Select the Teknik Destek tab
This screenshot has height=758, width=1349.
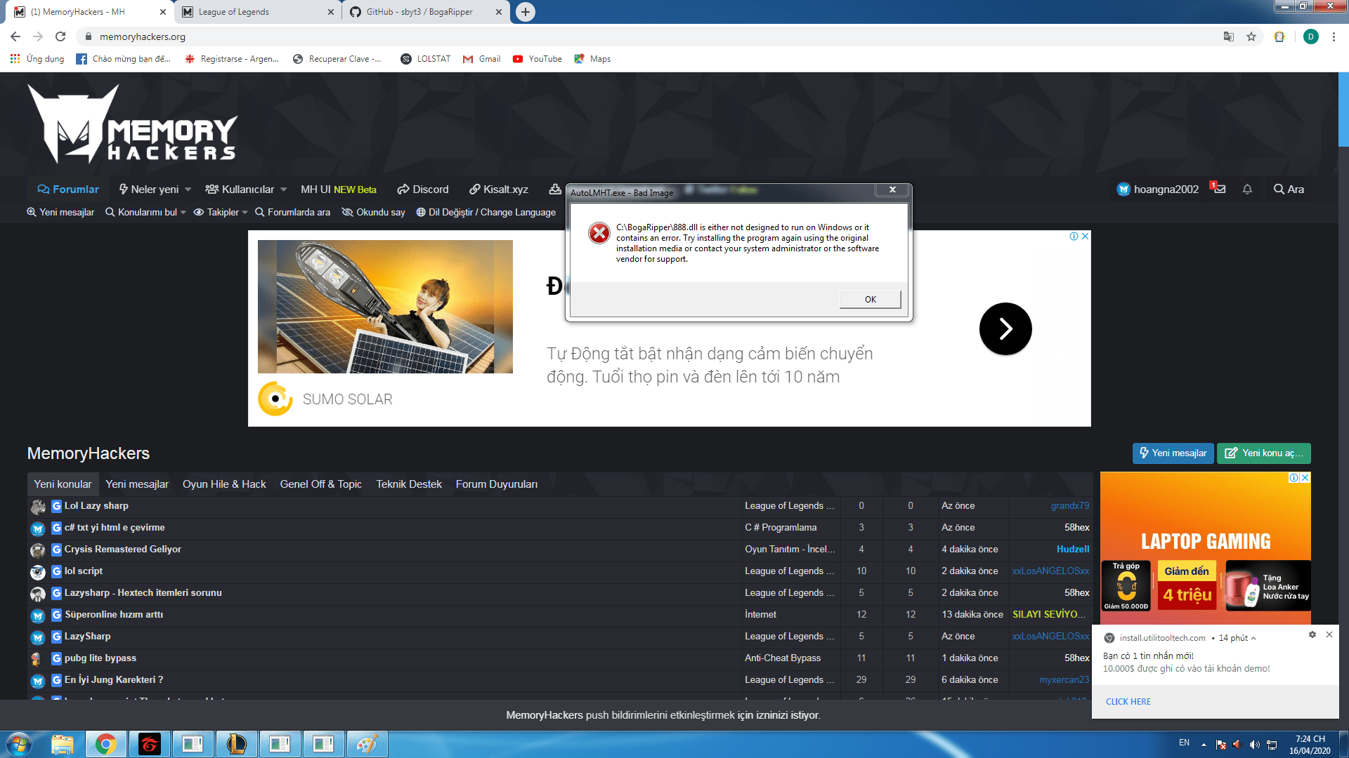(x=409, y=484)
